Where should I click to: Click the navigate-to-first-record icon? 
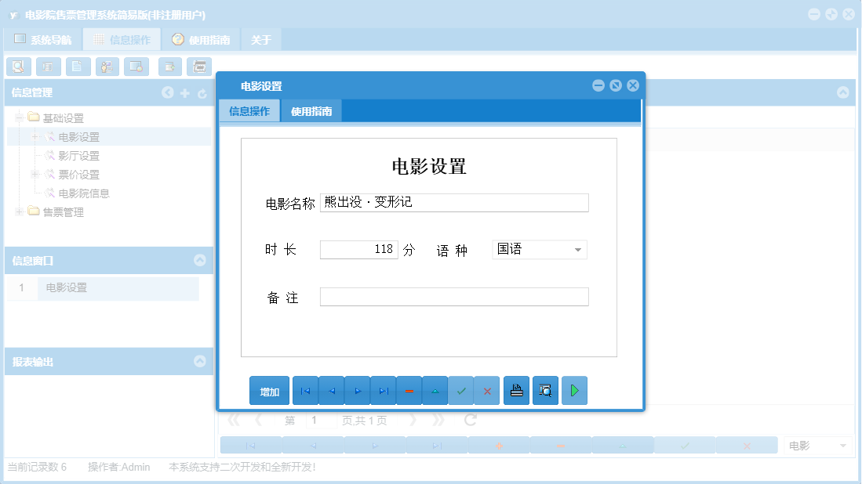tap(305, 390)
